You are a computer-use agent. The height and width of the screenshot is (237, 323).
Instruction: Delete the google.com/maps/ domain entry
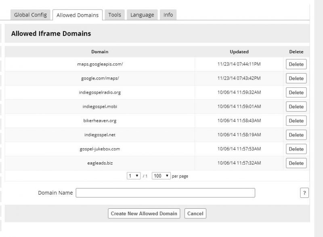coord(296,78)
